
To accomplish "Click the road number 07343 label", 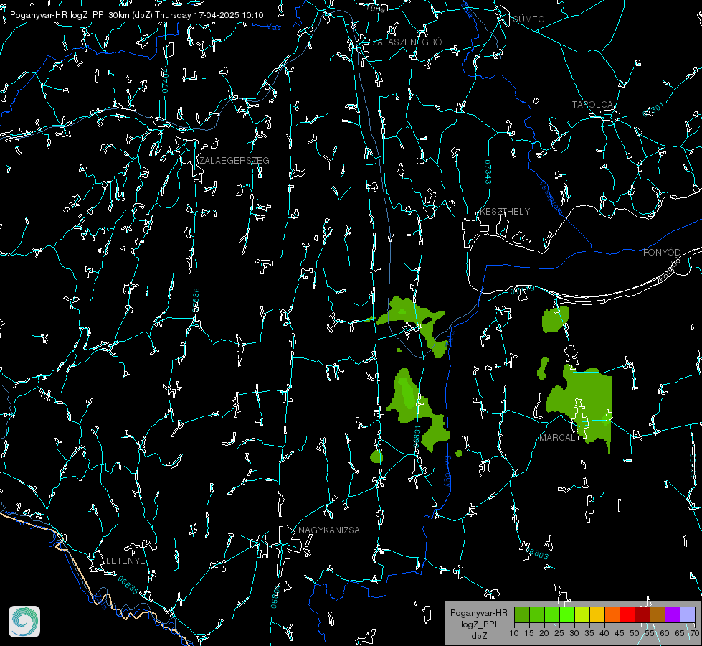I will (488, 172).
